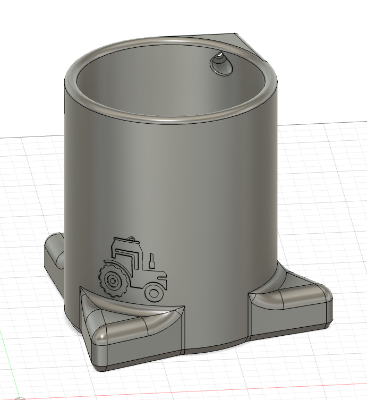Select the tractor cab outline
The width and height of the screenshot is (367, 400).
pyautogui.click(x=126, y=254)
